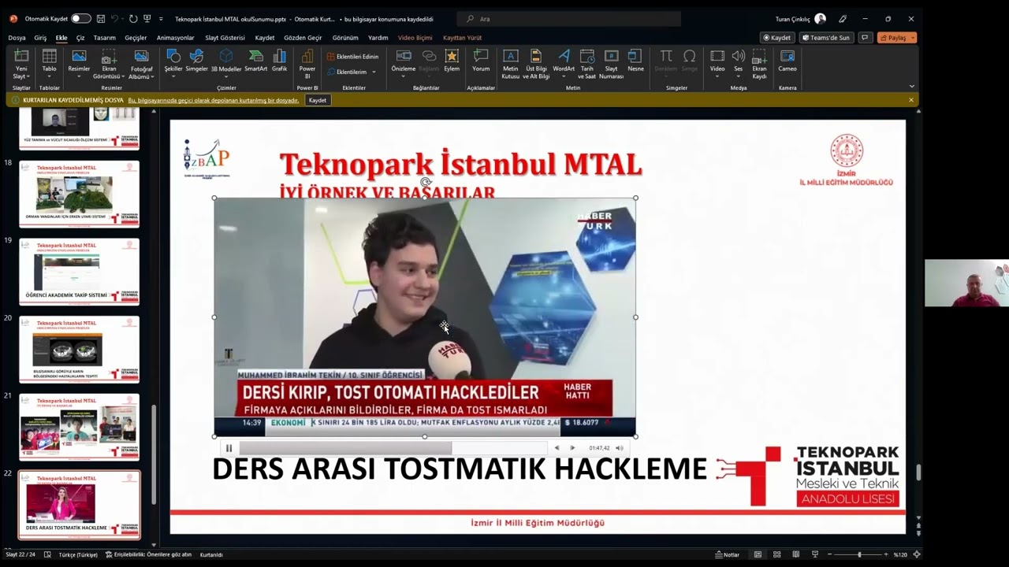1009x567 pixels.
Task: Switch to slide sorter view icon
Action: point(776,554)
